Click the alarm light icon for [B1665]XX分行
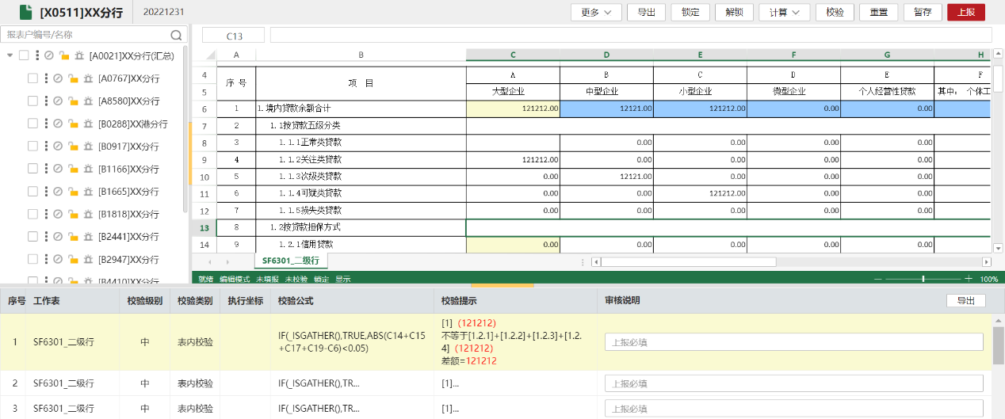 click(x=87, y=192)
